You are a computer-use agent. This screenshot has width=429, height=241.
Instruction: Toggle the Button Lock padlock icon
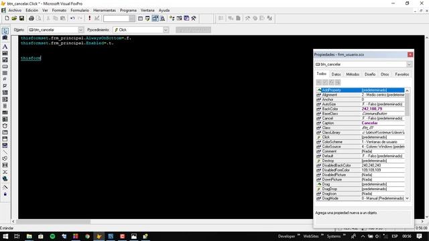tap(5, 194)
